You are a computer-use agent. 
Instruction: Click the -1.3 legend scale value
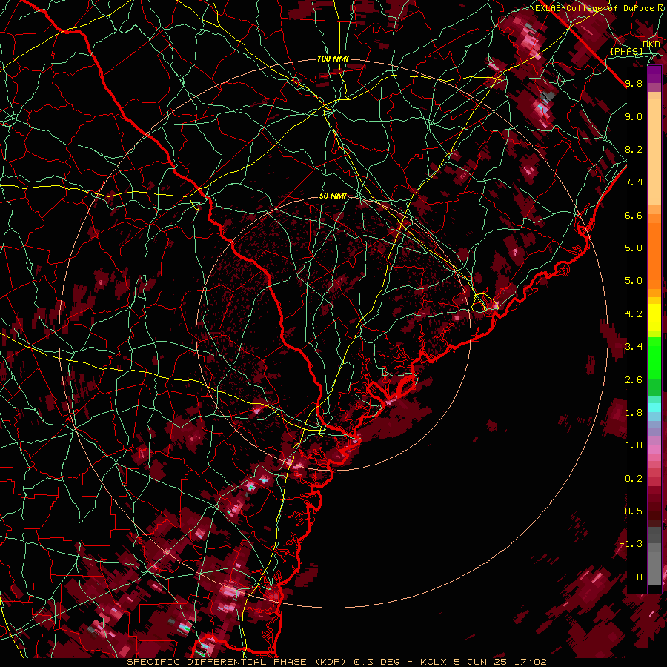tap(631, 544)
